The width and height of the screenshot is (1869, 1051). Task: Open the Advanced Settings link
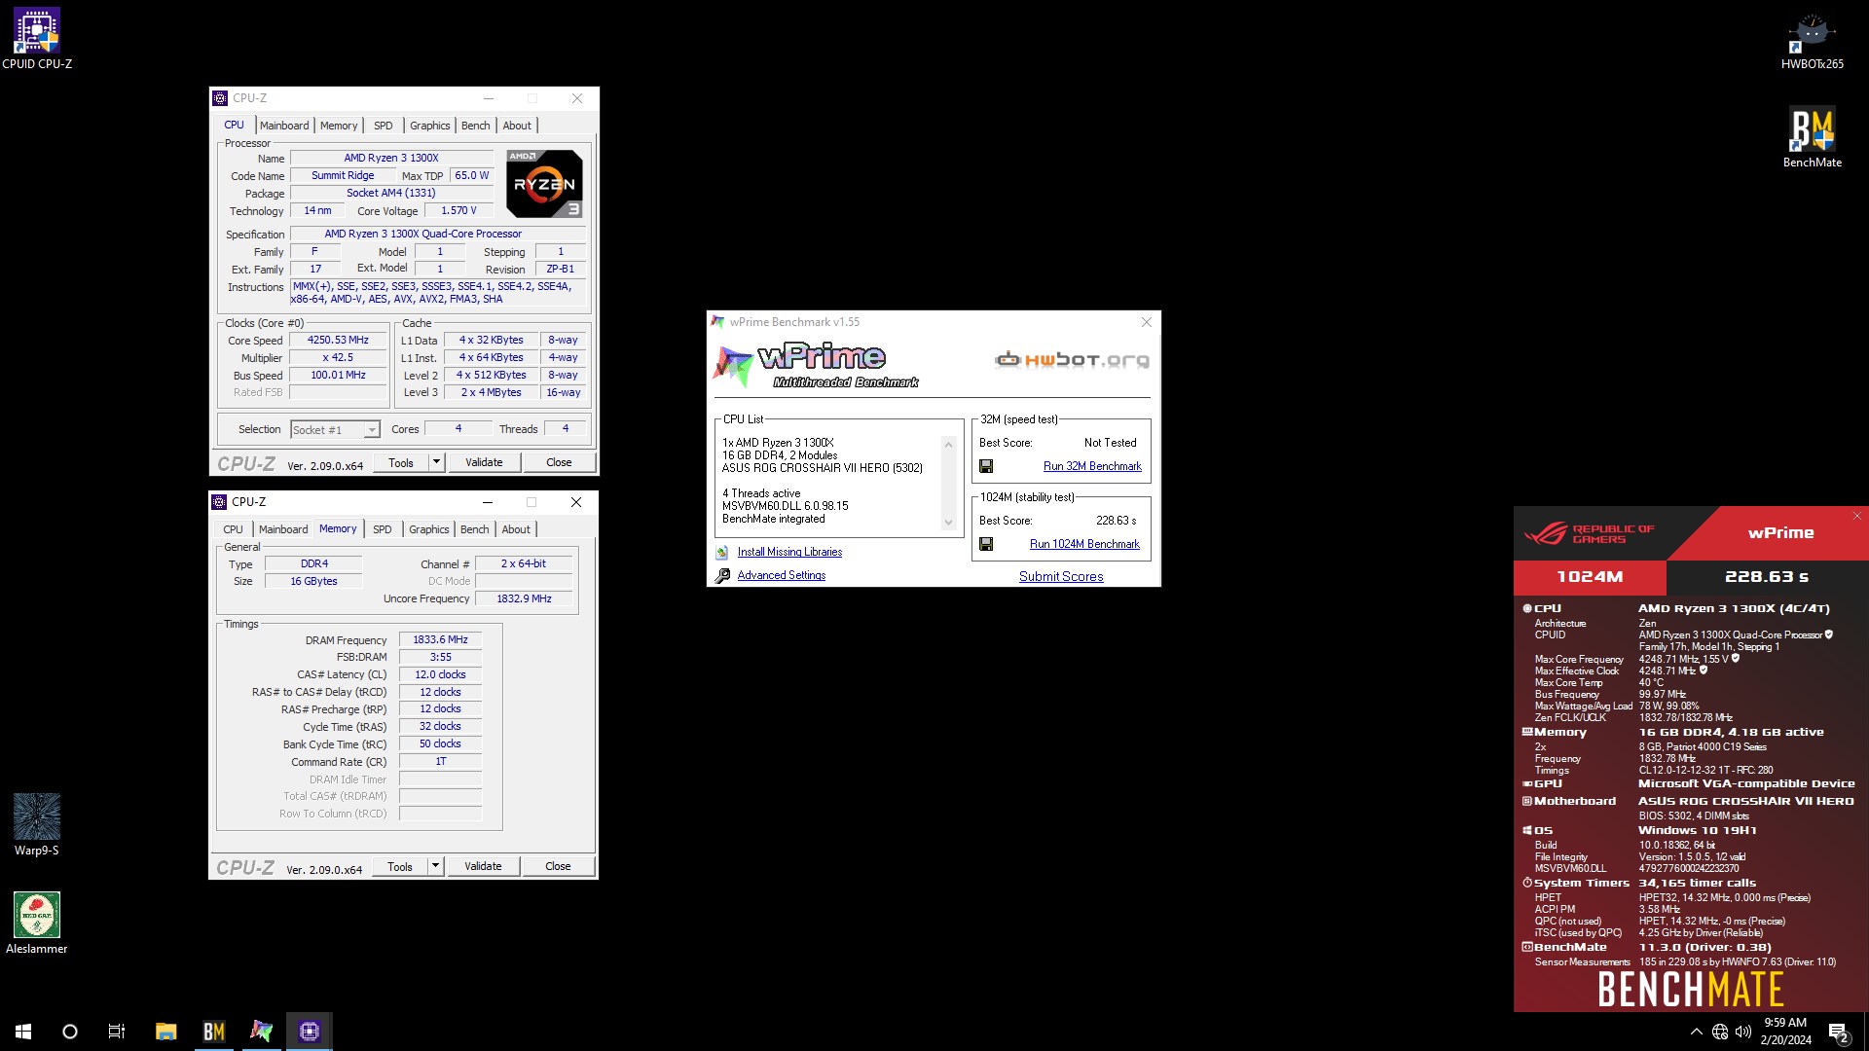point(782,576)
